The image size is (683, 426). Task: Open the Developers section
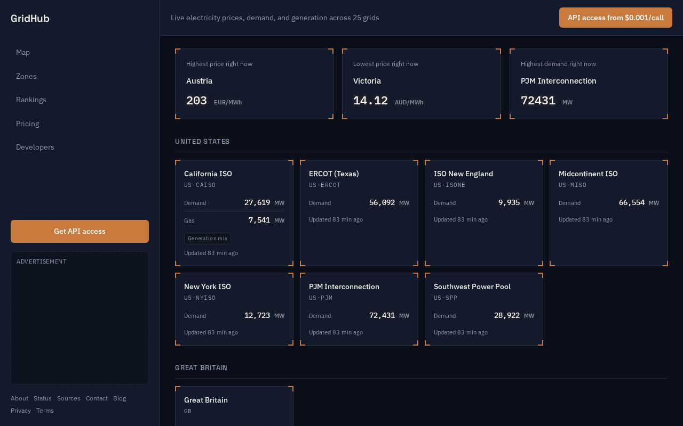click(35, 147)
